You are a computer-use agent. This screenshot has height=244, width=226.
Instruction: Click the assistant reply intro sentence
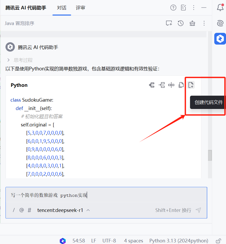click(82, 69)
